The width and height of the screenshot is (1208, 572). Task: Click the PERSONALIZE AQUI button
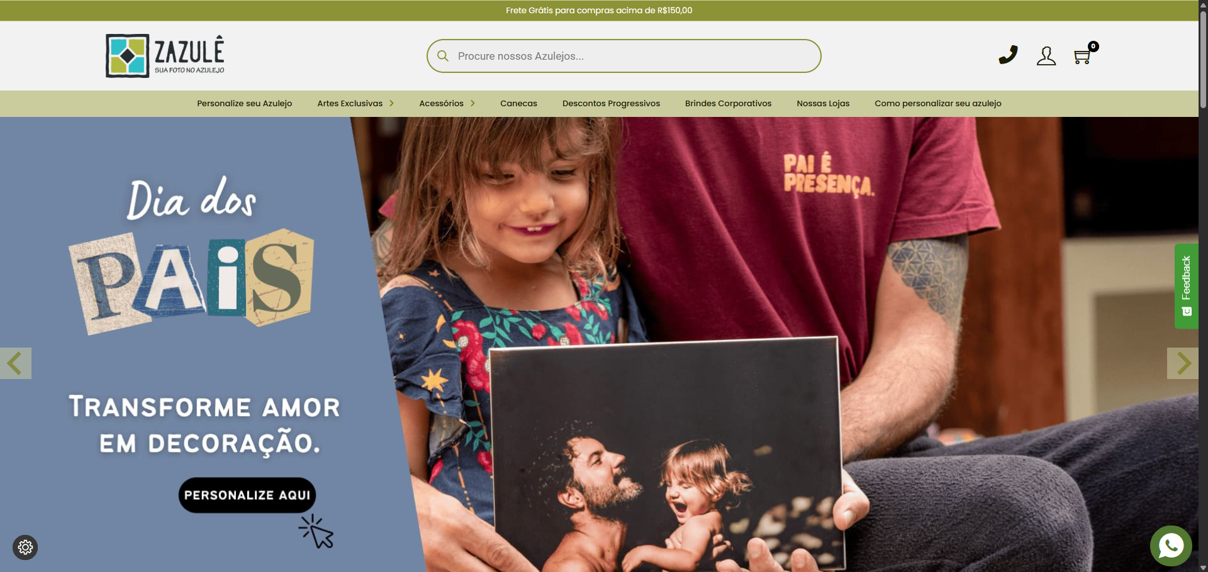(x=247, y=495)
